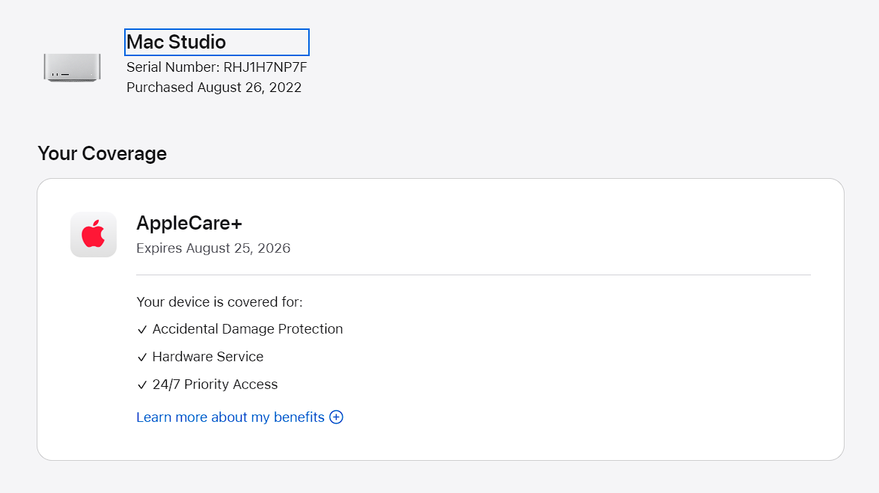This screenshot has width=879, height=493.
Task: Click the Serial Number RHJ1H7NP7F text
Action: click(217, 67)
